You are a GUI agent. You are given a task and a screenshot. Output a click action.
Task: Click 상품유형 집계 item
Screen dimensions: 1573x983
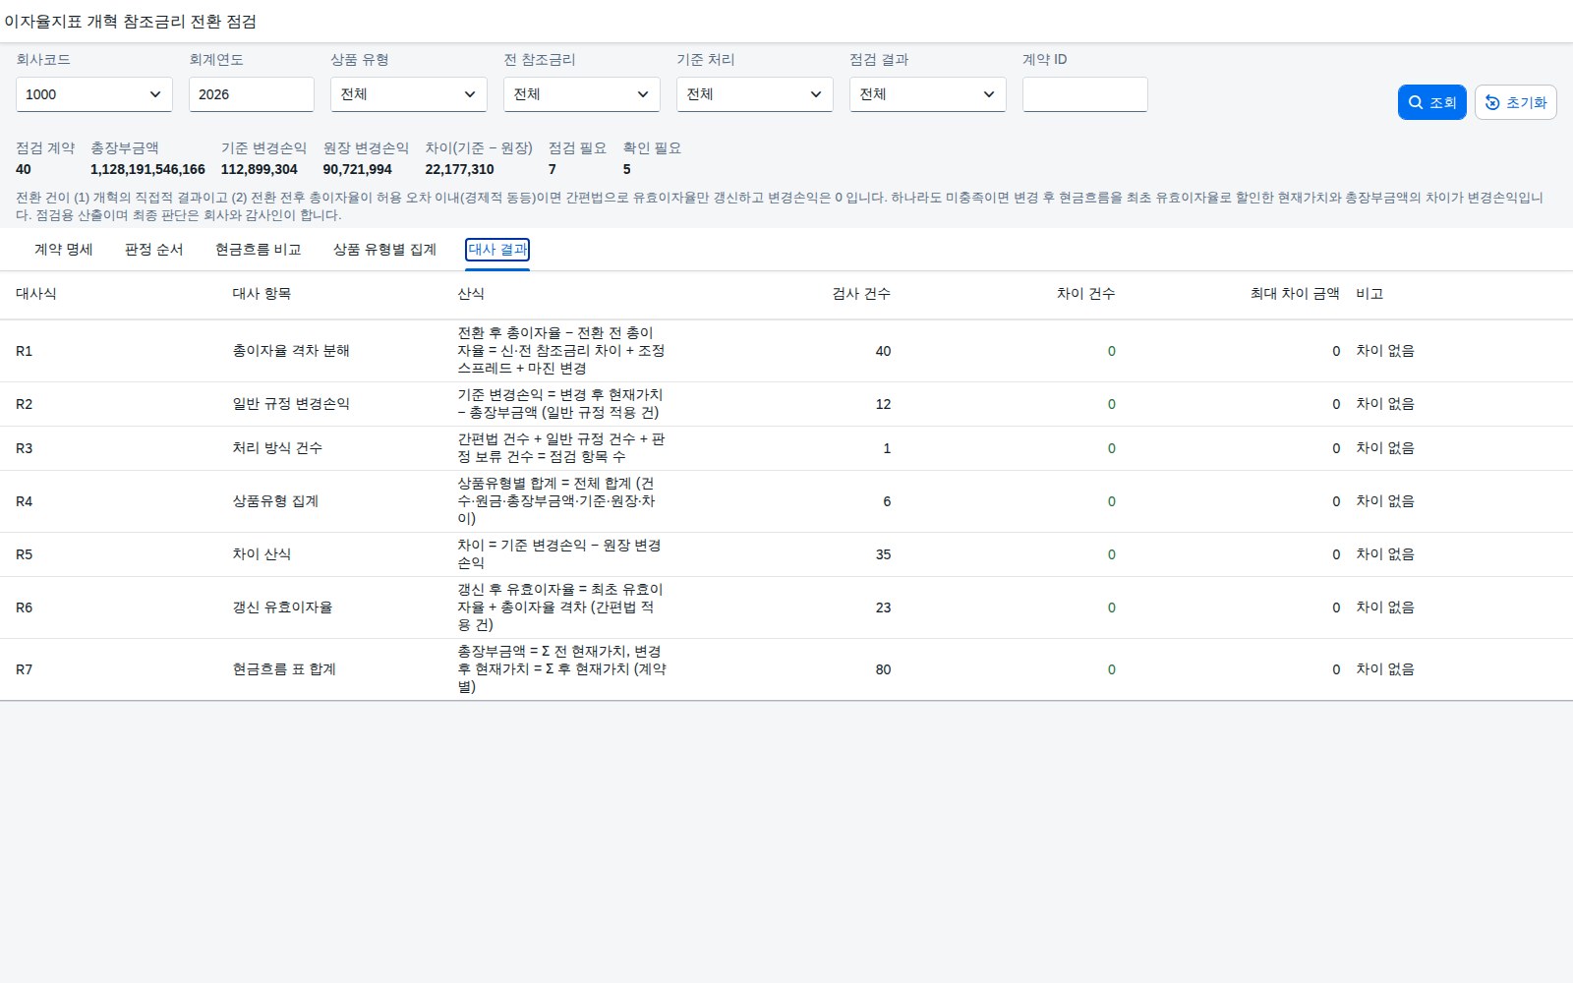(275, 501)
